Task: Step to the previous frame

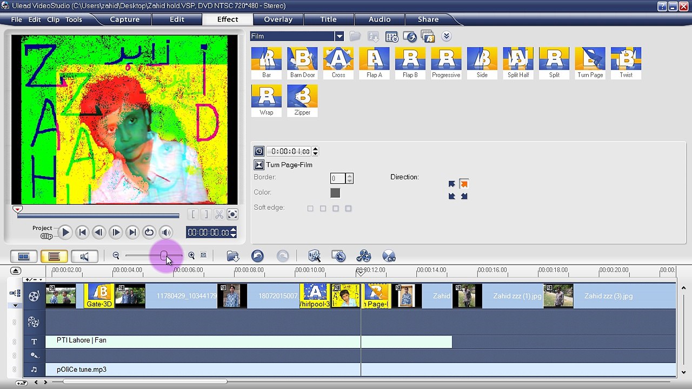Action: tap(99, 232)
